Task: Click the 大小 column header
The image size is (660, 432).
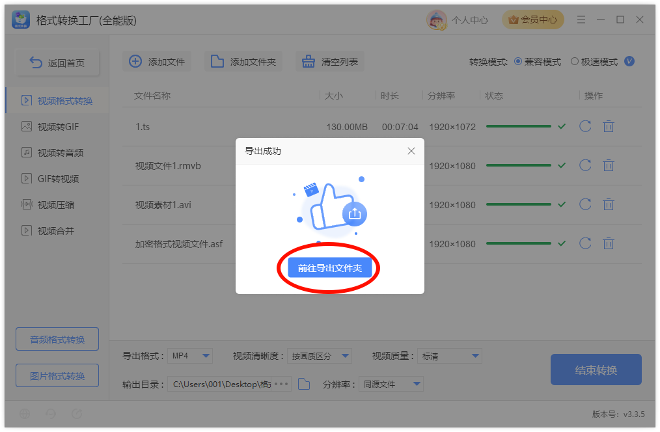Action: pos(334,96)
